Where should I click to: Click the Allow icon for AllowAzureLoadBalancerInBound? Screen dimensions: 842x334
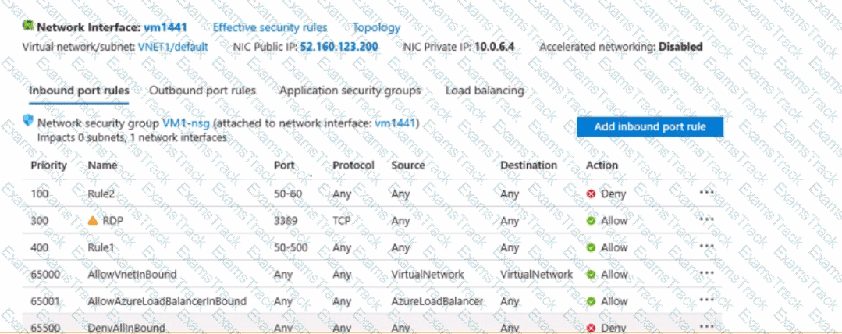pos(591,301)
